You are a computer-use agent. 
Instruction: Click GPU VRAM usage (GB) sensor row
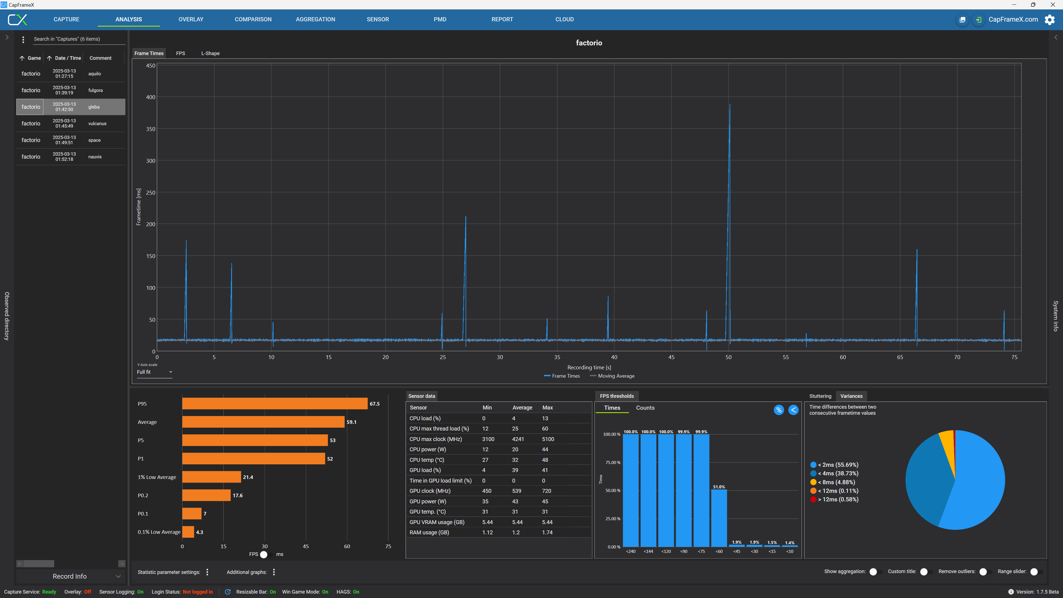(x=499, y=522)
